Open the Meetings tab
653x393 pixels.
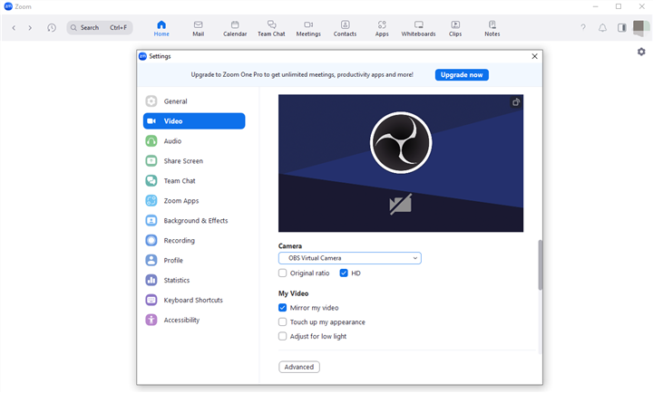pos(308,28)
